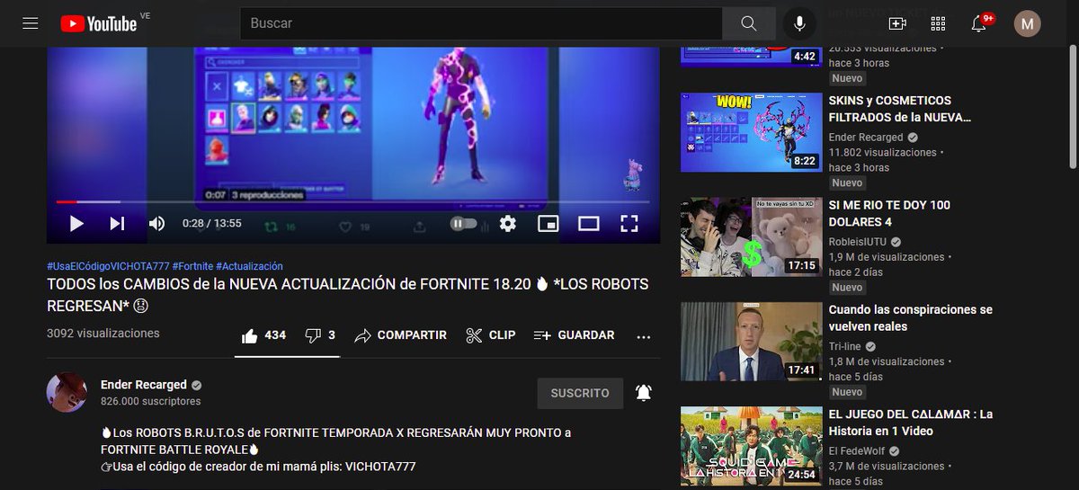Image resolution: width=1079 pixels, height=490 pixels.
Task: Open EL JUEGO DEL CALAMAR thumbnail
Action: click(x=751, y=446)
